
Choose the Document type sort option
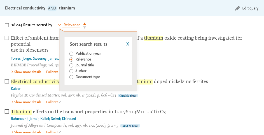pyautogui.click(x=71, y=77)
